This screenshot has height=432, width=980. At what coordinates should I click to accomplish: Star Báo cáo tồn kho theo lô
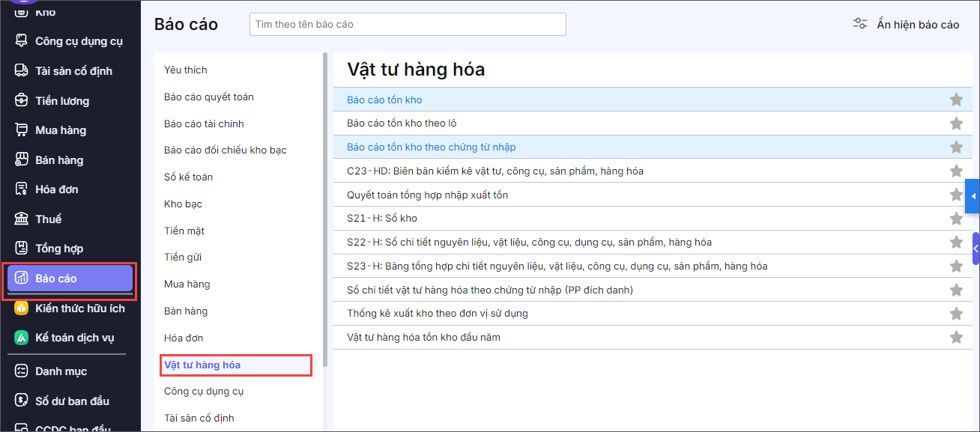click(956, 123)
